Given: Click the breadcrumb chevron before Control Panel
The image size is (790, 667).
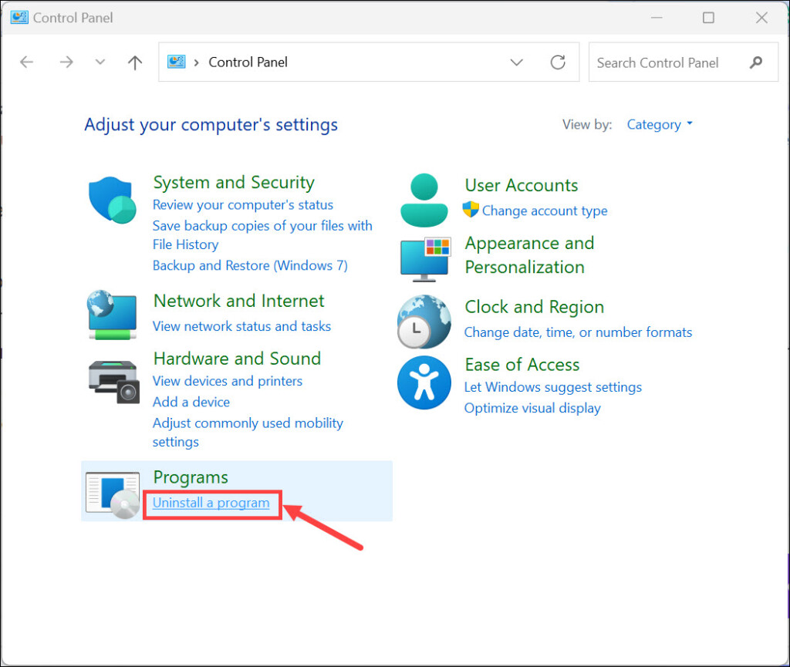Looking at the screenshot, I should pyautogui.click(x=197, y=62).
